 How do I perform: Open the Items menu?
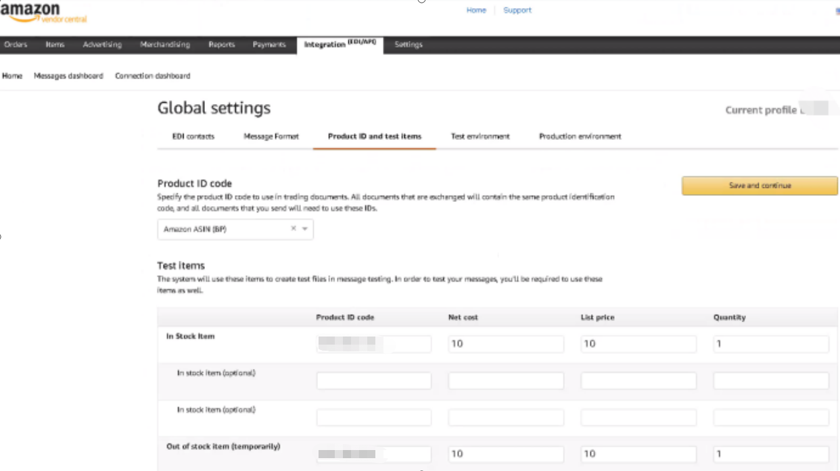tap(55, 45)
